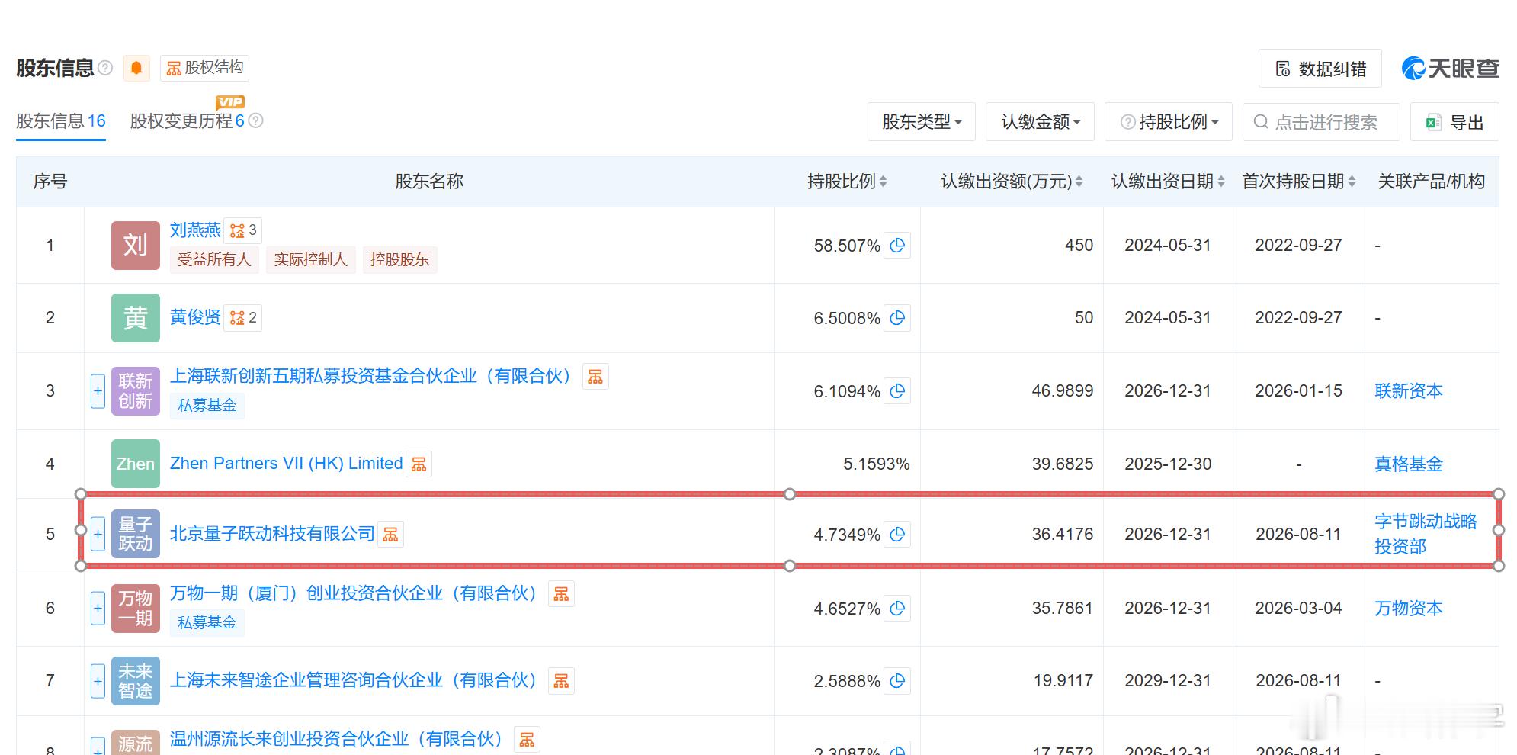Click structure icon beside 万物一期（厦门）创业投资
This screenshot has height=755, width=1517.
tap(562, 594)
